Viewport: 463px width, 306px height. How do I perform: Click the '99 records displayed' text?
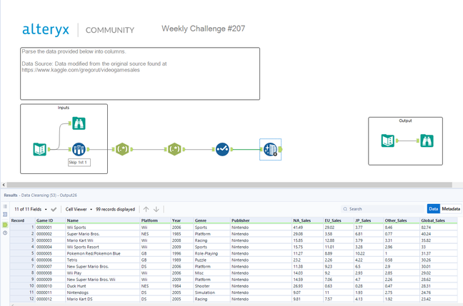coord(116,209)
